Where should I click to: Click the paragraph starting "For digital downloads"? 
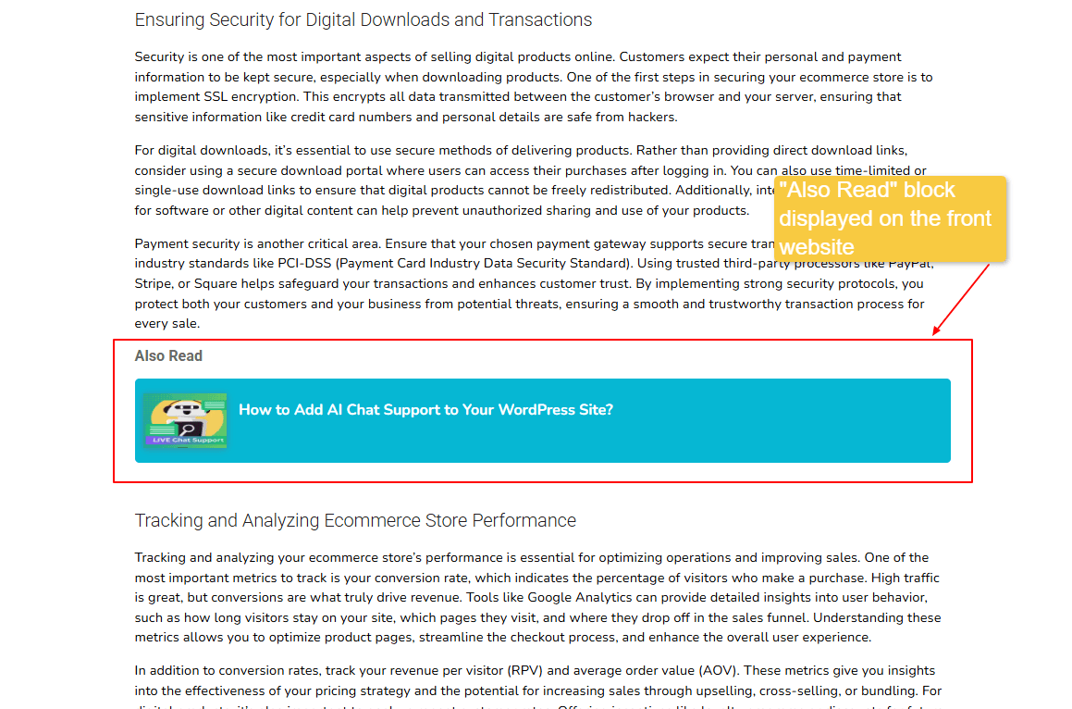(x=531, y=180)
